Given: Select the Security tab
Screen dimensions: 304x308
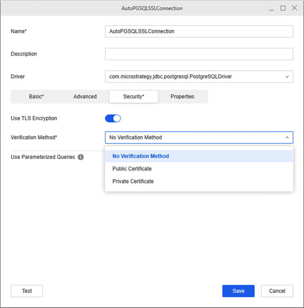Looking at the screenshot, I should point(134,97).
